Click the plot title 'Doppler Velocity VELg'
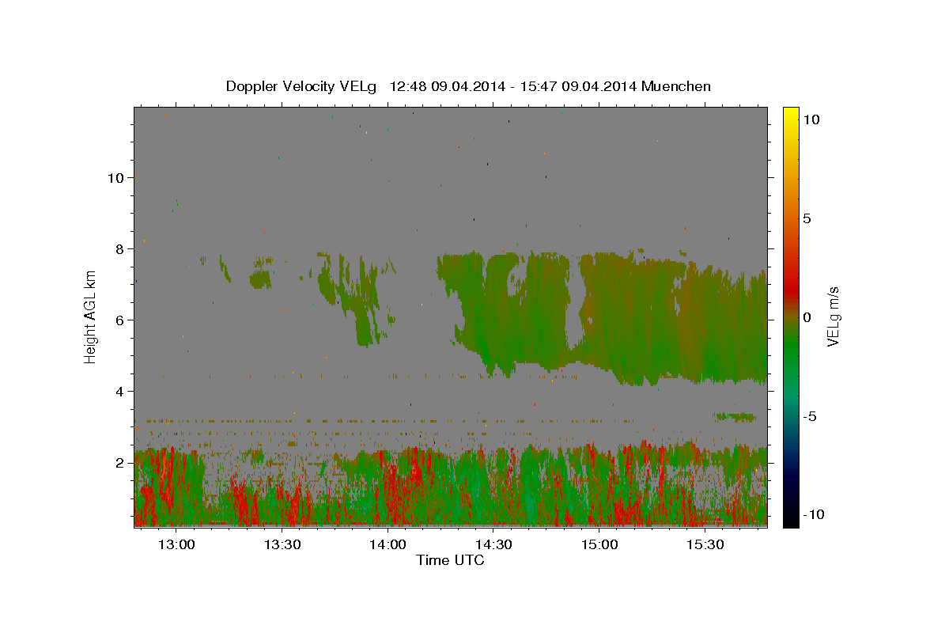This screenshot has height=633, width=949. (303, 86)
